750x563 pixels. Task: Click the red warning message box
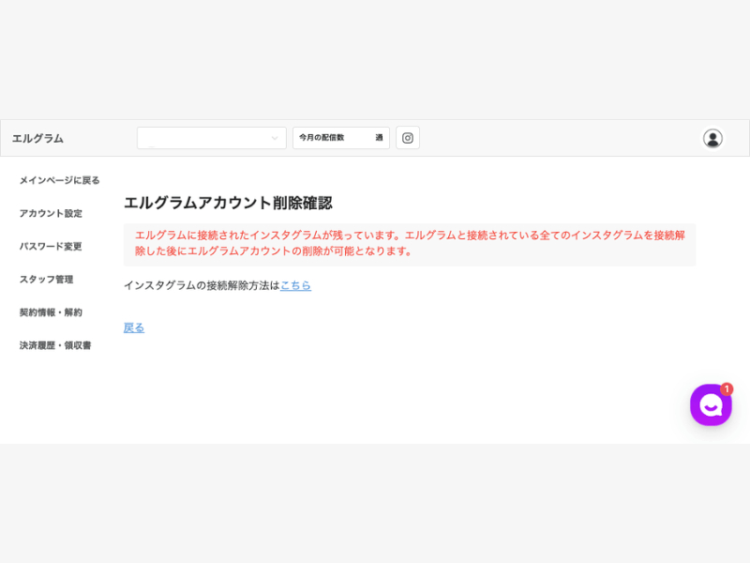(410, 244)
